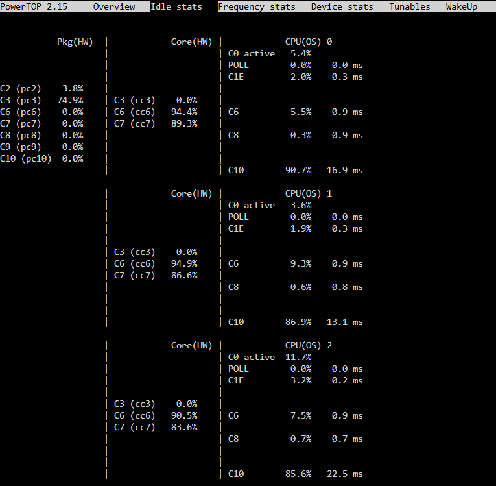Click the C8 (pc8) package row label
Viewport: 496px width, 486px height.
pyautogui.click(x=21, y=135)
